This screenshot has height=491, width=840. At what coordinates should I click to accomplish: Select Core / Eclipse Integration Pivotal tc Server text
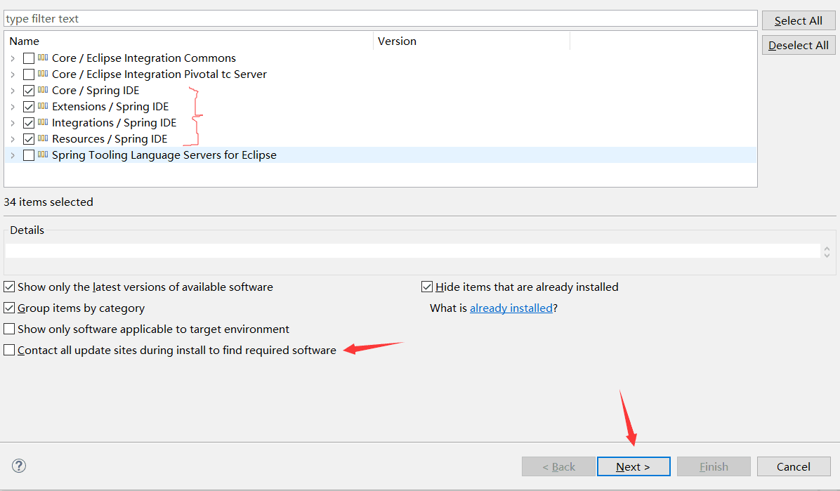tap(159, 74)
